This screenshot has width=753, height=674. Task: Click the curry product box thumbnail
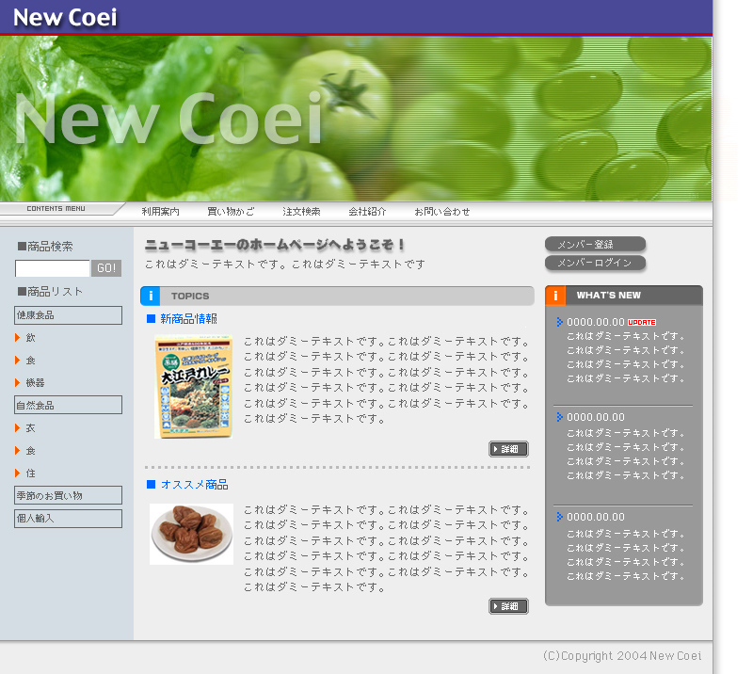pos(194,387)
